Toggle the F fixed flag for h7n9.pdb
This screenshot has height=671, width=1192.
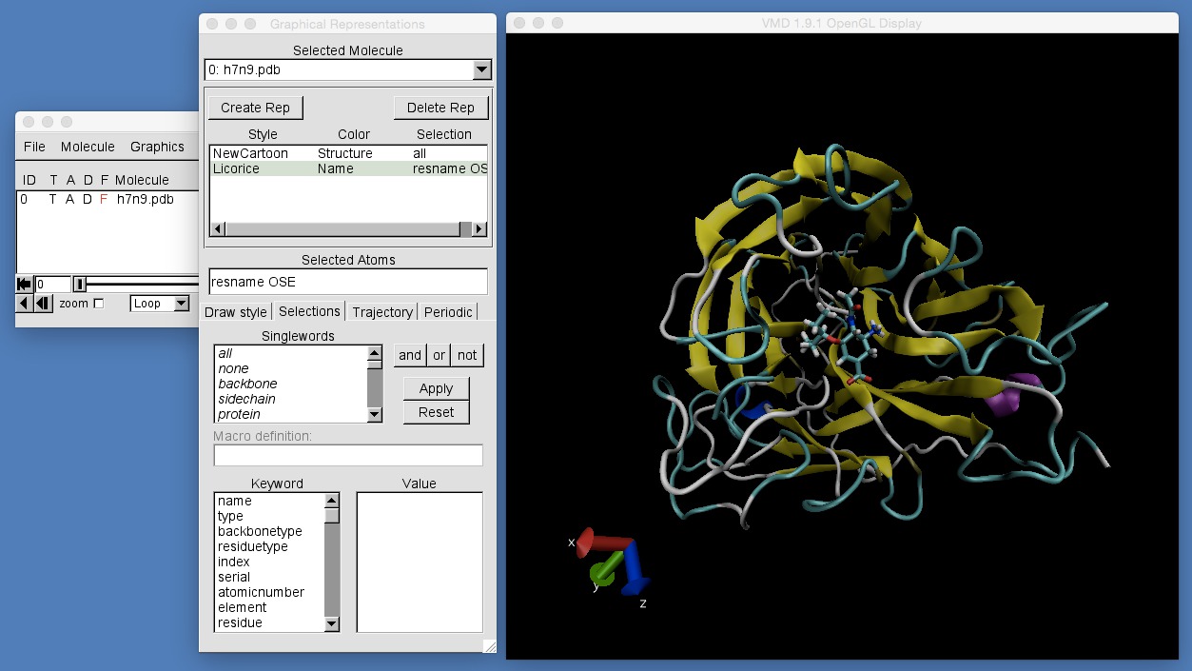105,199
